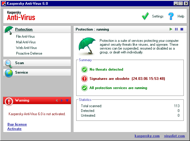Click the large umbrella image in the description
This screenshot has width=190, height=141.
[x=87, y=46]
